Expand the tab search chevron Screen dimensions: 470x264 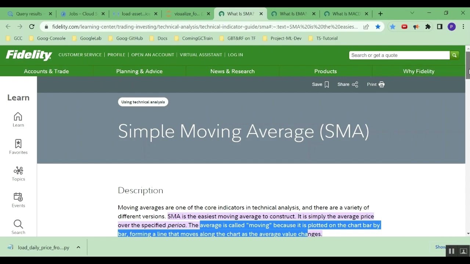pos(412,13)
